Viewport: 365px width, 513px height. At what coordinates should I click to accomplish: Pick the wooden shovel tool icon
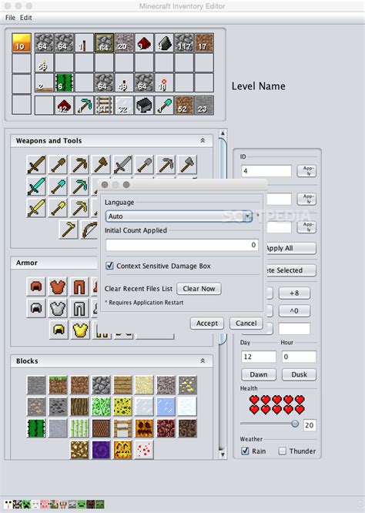coord(58,165)
